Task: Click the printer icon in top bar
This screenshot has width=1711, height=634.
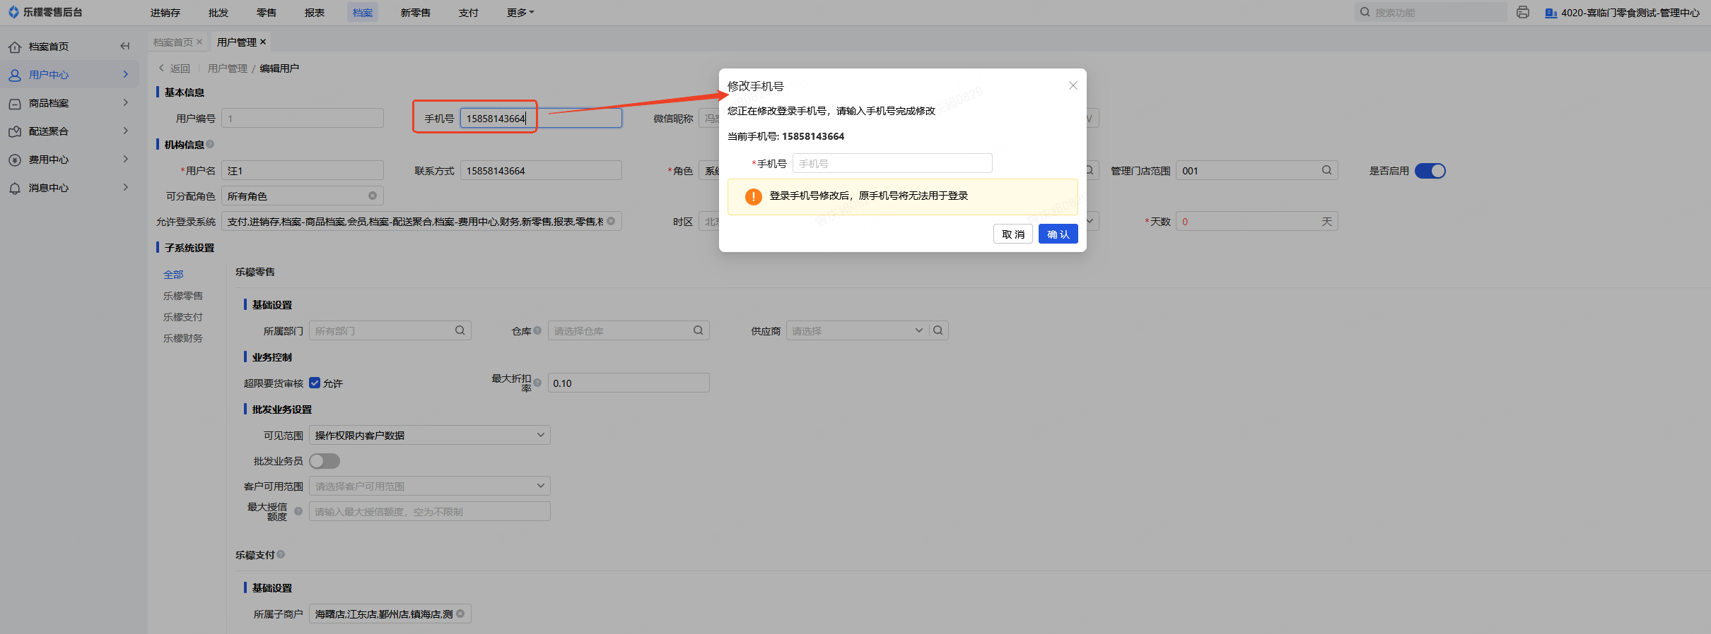Action: [x=1523, y=12]
